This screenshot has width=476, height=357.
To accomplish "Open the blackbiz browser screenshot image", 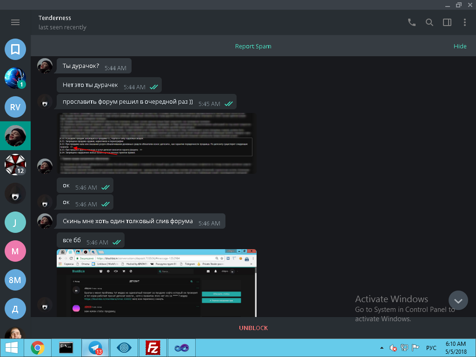I will click(x=156, y=283).
